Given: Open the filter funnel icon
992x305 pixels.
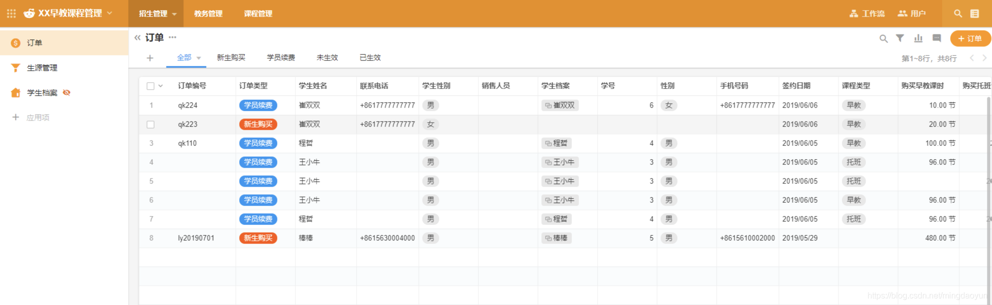Looking at the screenshot, I should coord(900,38).
